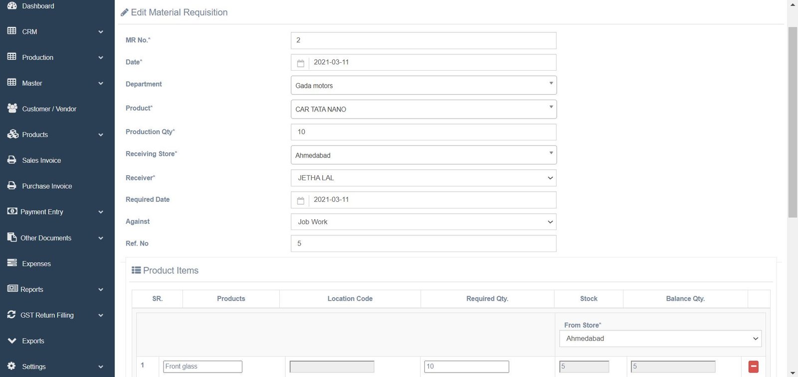The height and width of the screenshot is (377, 798).
Task: Expand the Master submenu arrow
Action: 101,84
